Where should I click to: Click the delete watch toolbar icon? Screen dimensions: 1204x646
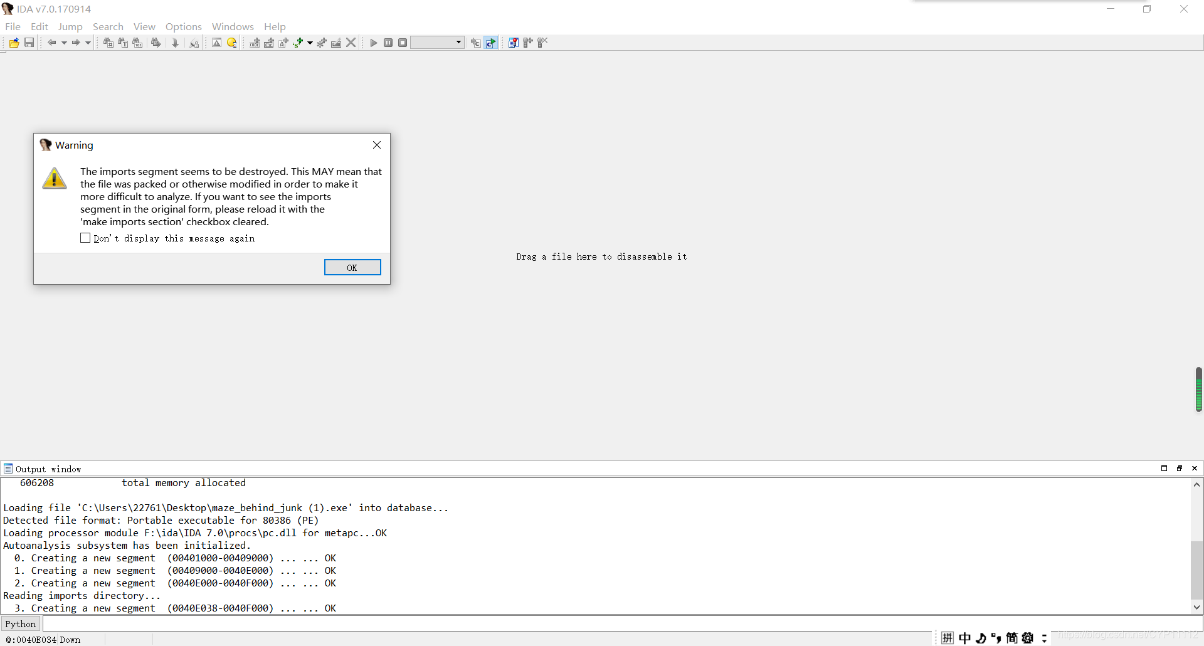542,43
